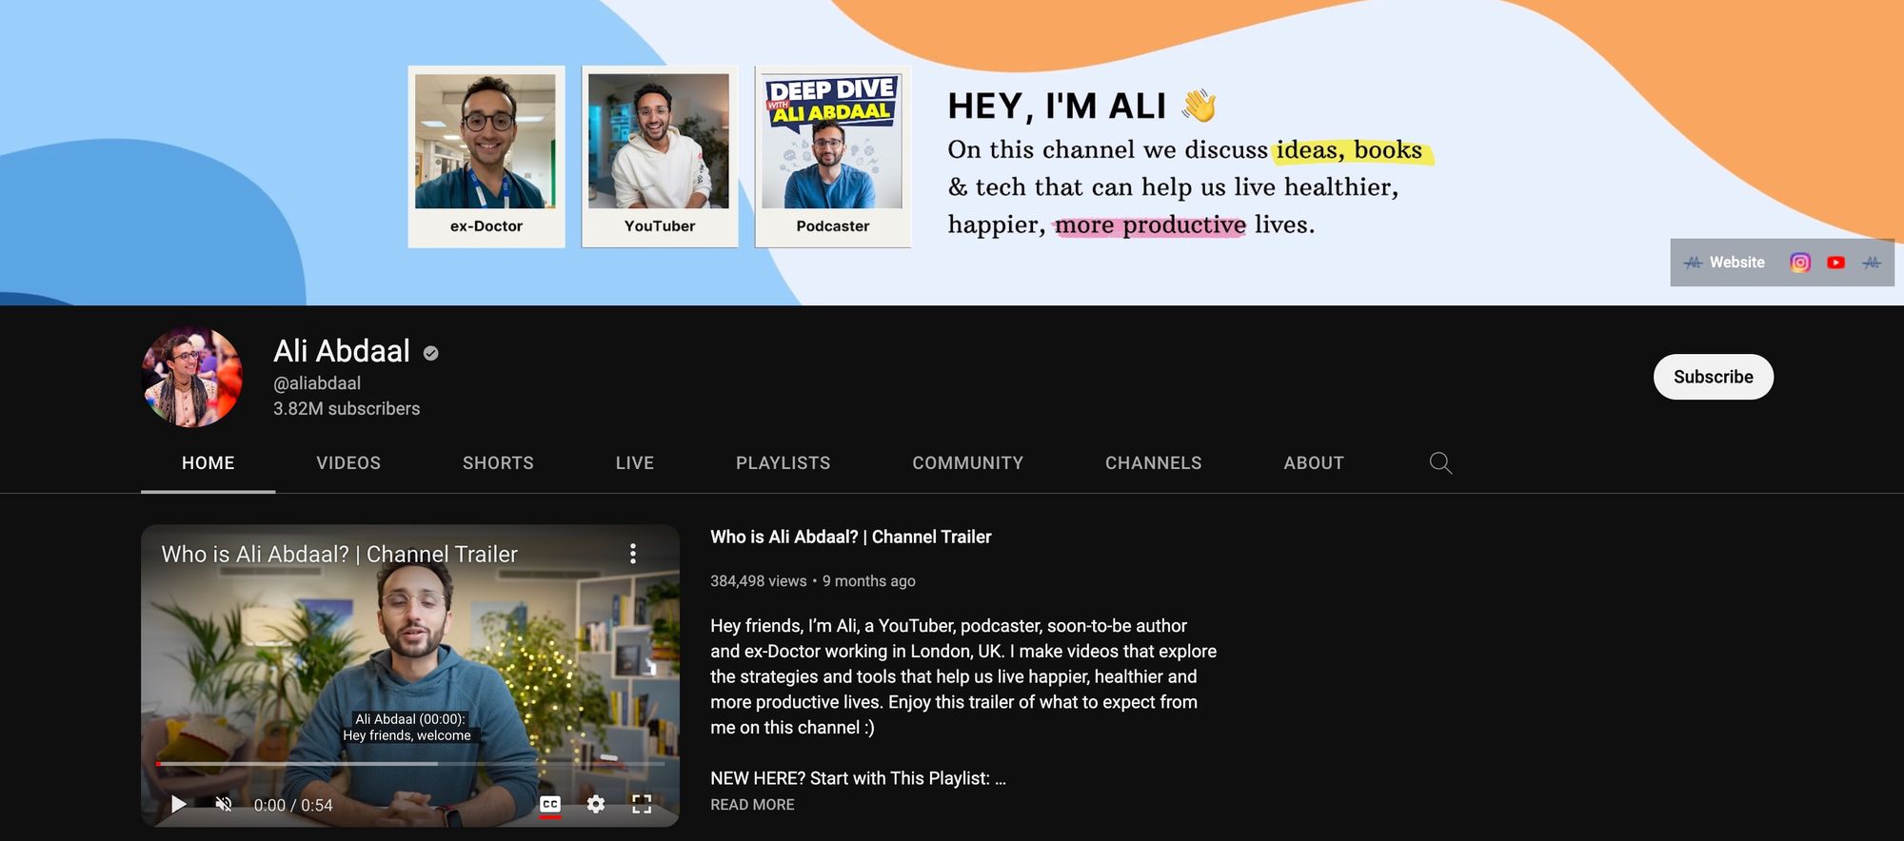
Task: Switch to the COMMUNITY tab
Action: [x=967, y=463]
